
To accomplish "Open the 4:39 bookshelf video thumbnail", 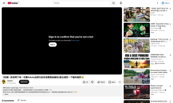I will 137,14.
